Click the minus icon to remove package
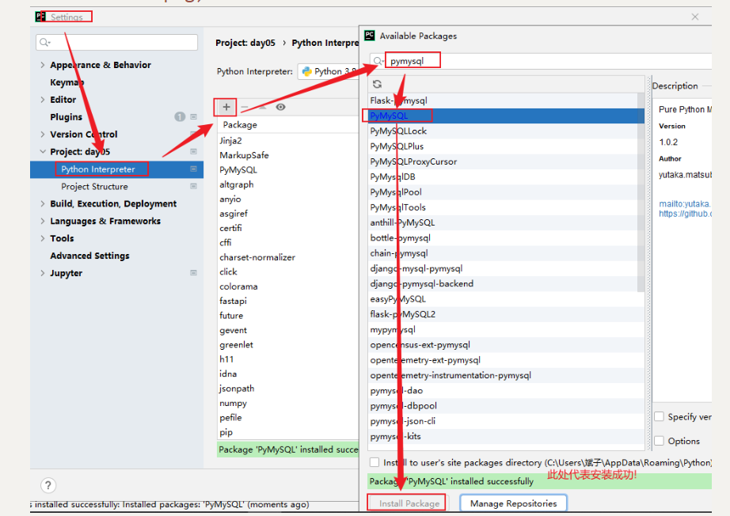Viewport: 730px width, 516px height. tap(245, 107)
